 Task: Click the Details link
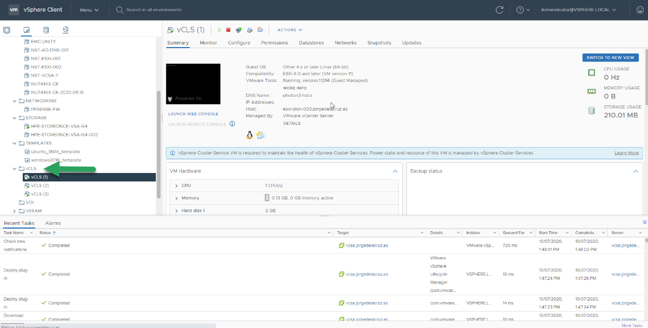291,123
